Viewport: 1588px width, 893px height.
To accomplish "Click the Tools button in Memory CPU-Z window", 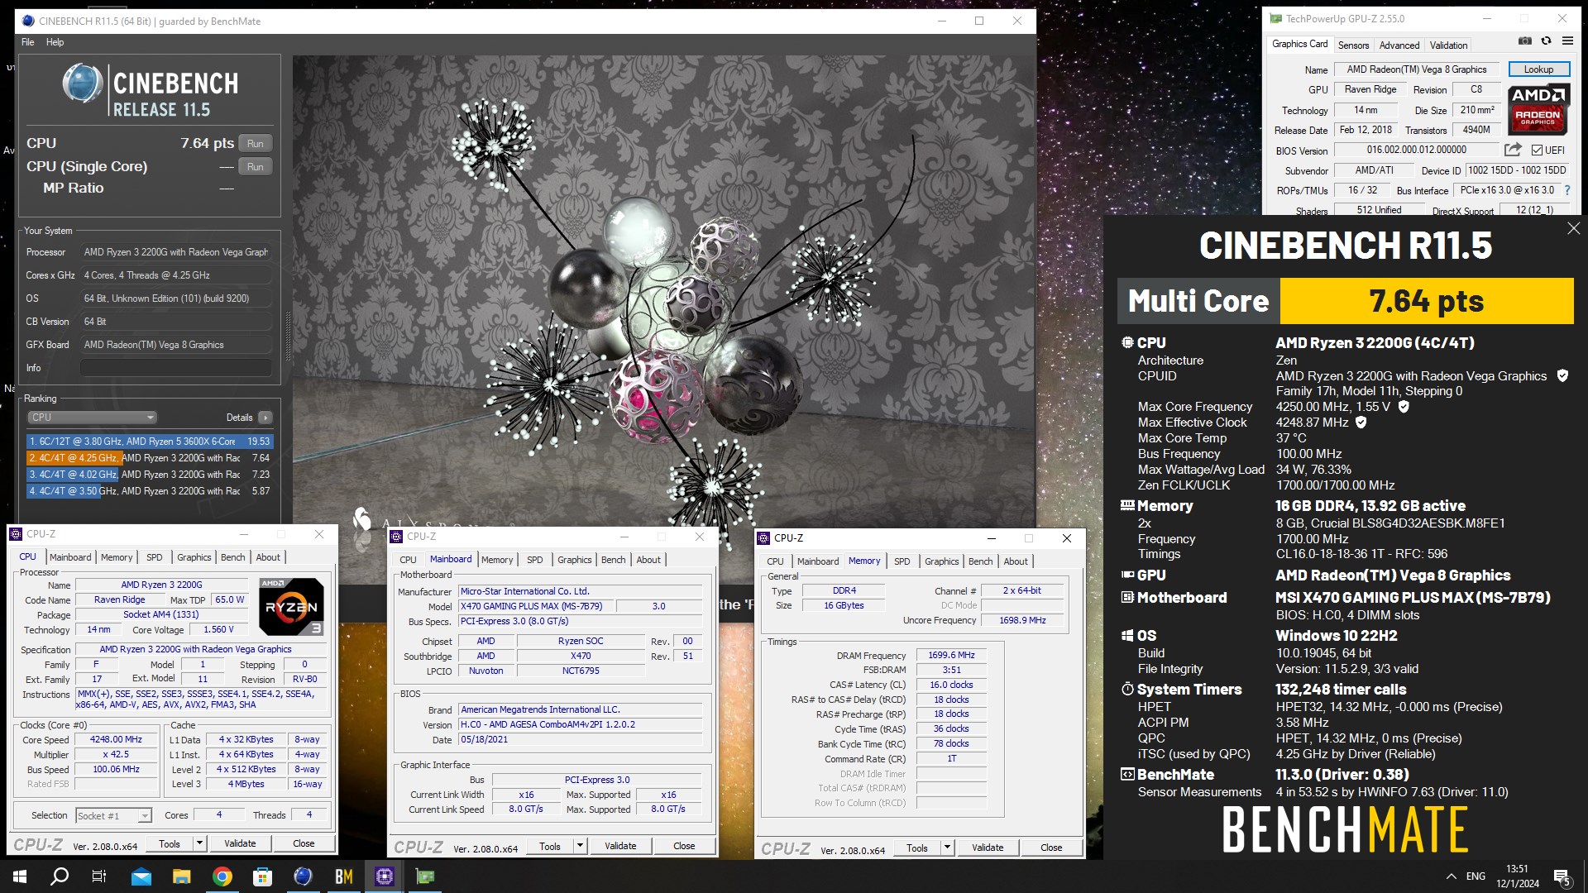I will click(x=917, y=848).
